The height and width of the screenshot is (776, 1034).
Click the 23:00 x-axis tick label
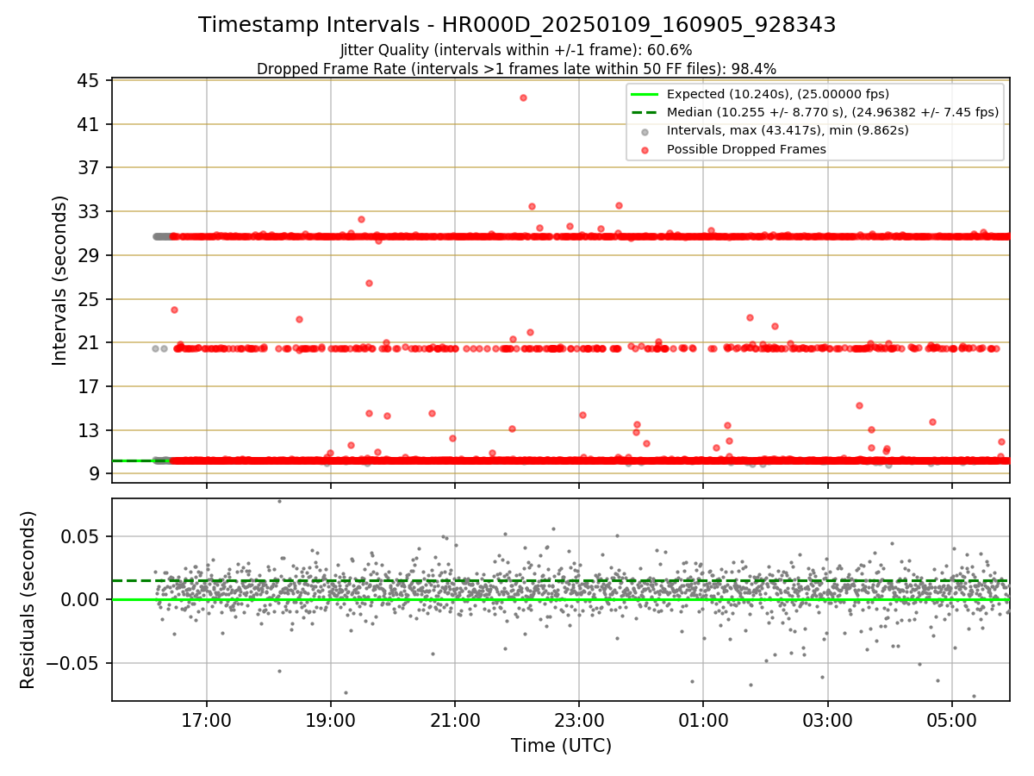(579, 718)
